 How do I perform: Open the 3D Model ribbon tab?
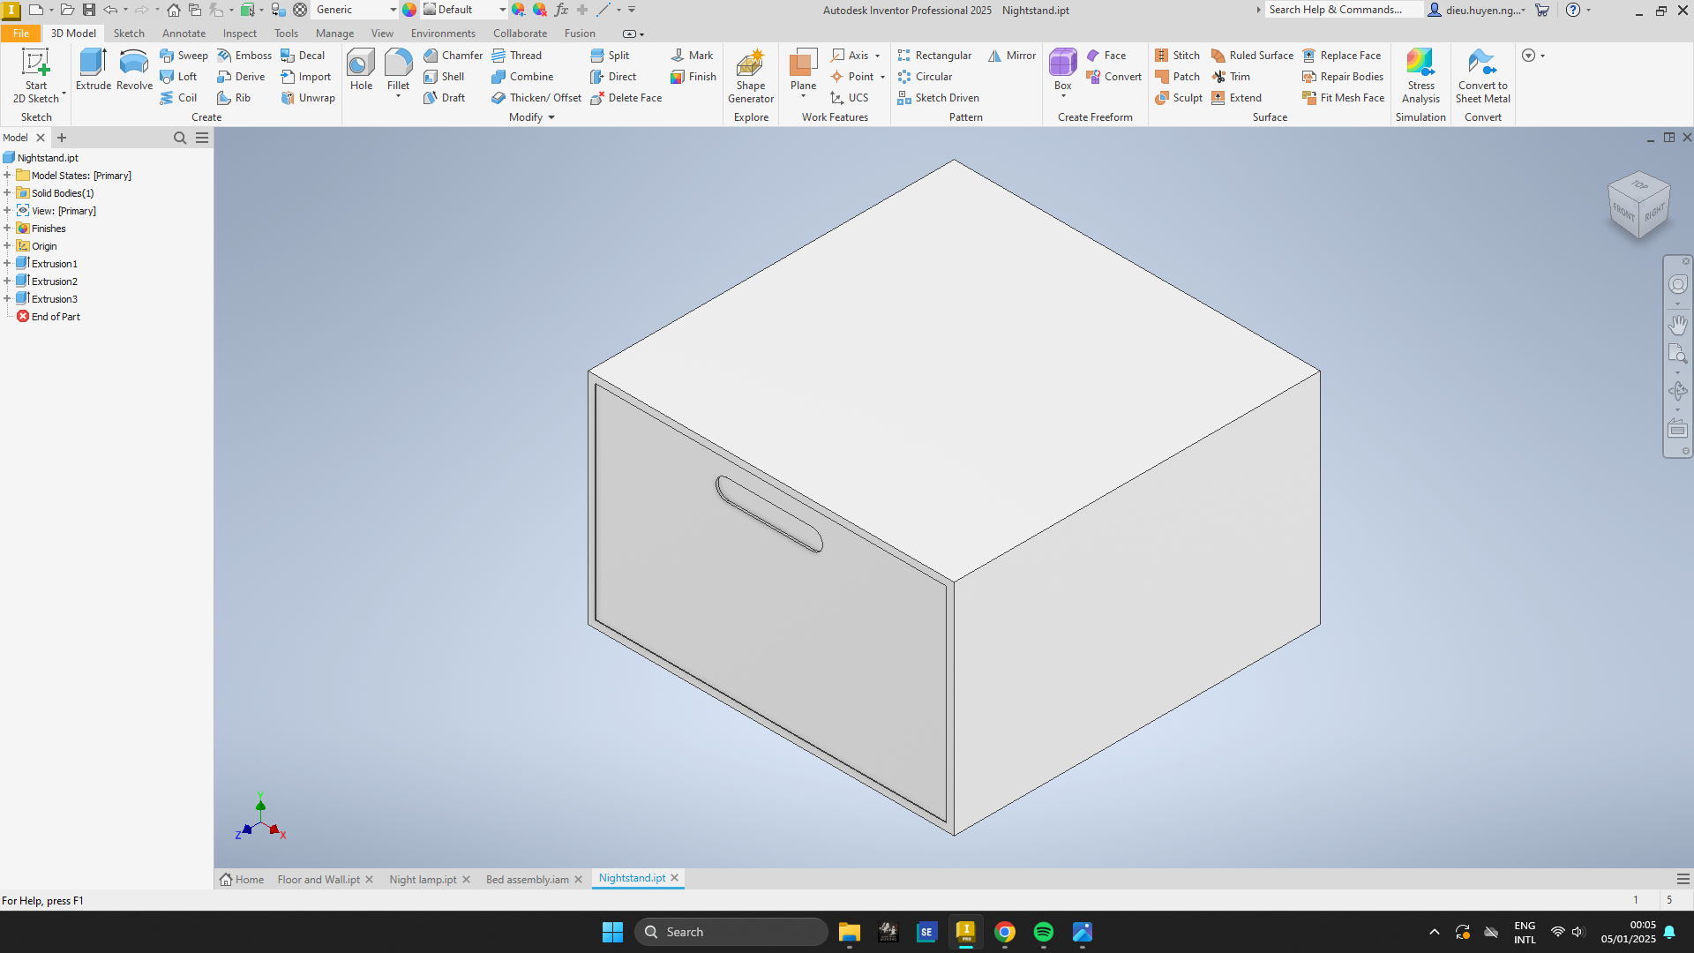coord(73,33)
